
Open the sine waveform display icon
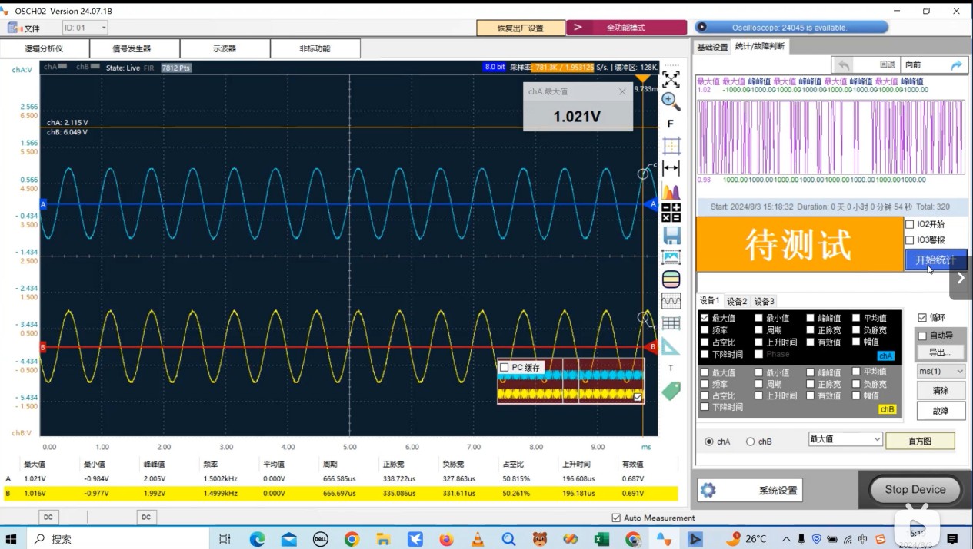click(671, 301)
